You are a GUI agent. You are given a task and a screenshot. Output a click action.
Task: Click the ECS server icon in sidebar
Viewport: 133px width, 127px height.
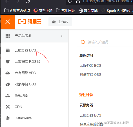[8, 50]
